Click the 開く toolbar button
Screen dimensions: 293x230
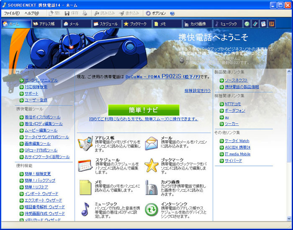pyautogui.click(x=54, y=13)
